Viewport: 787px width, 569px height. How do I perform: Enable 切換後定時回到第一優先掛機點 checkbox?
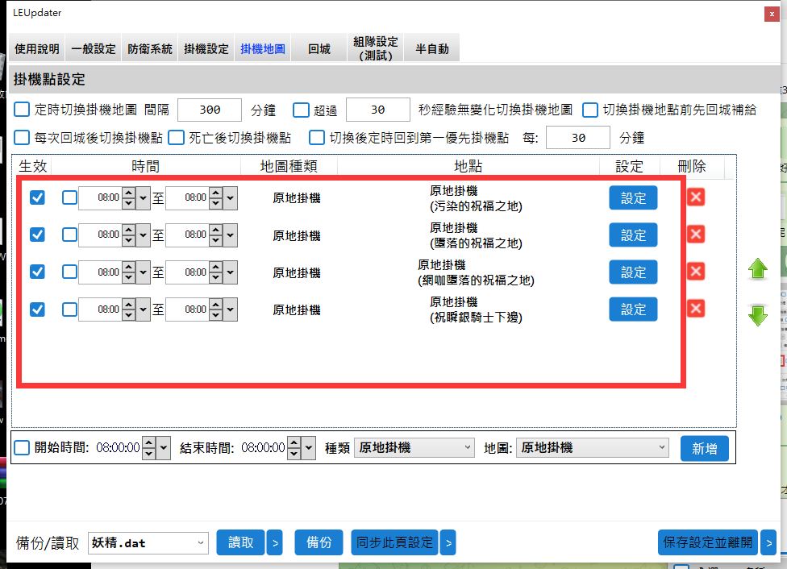point(317,138)
